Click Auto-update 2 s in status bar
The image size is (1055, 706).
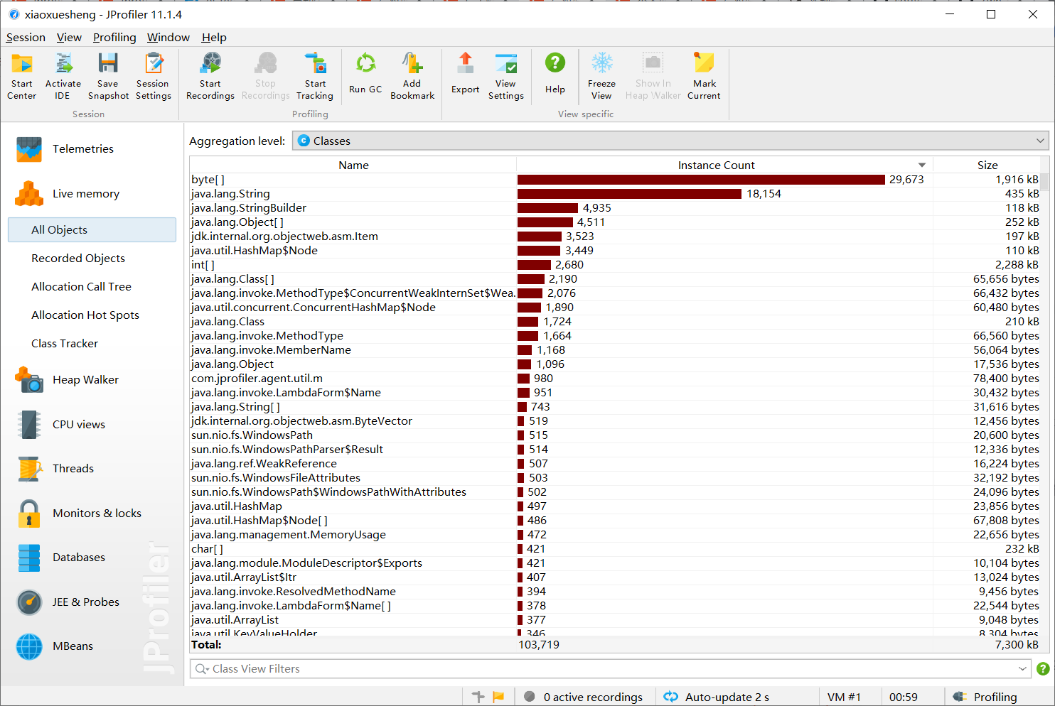click(717, 697)
